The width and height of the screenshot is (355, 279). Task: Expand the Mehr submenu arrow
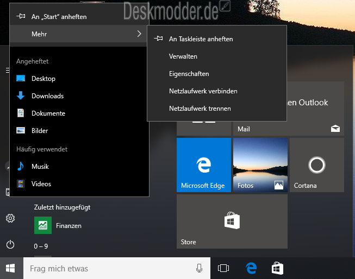139,34
